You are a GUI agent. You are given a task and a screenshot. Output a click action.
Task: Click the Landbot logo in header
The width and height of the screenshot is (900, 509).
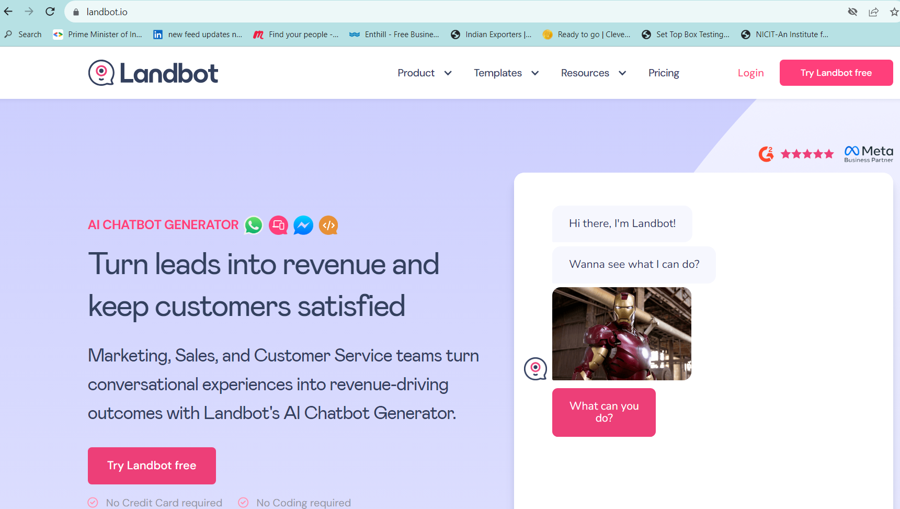pos(153,73)
